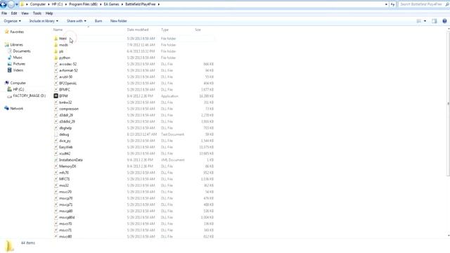
Task: Select the mods folder icon
Action: click(56, 45)
